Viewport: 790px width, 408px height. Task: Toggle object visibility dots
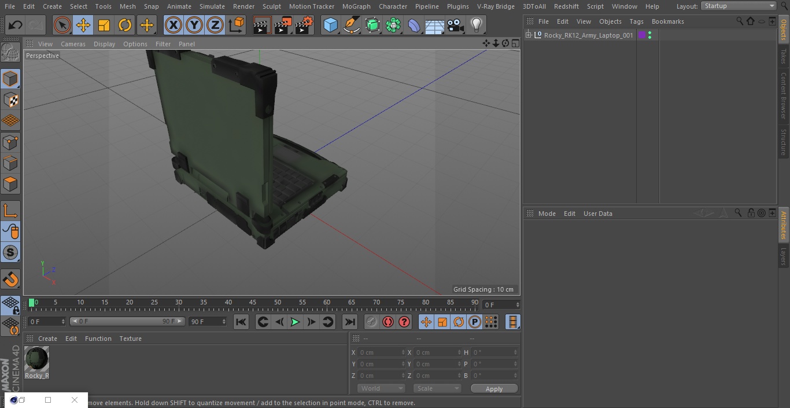click(650, 35)
